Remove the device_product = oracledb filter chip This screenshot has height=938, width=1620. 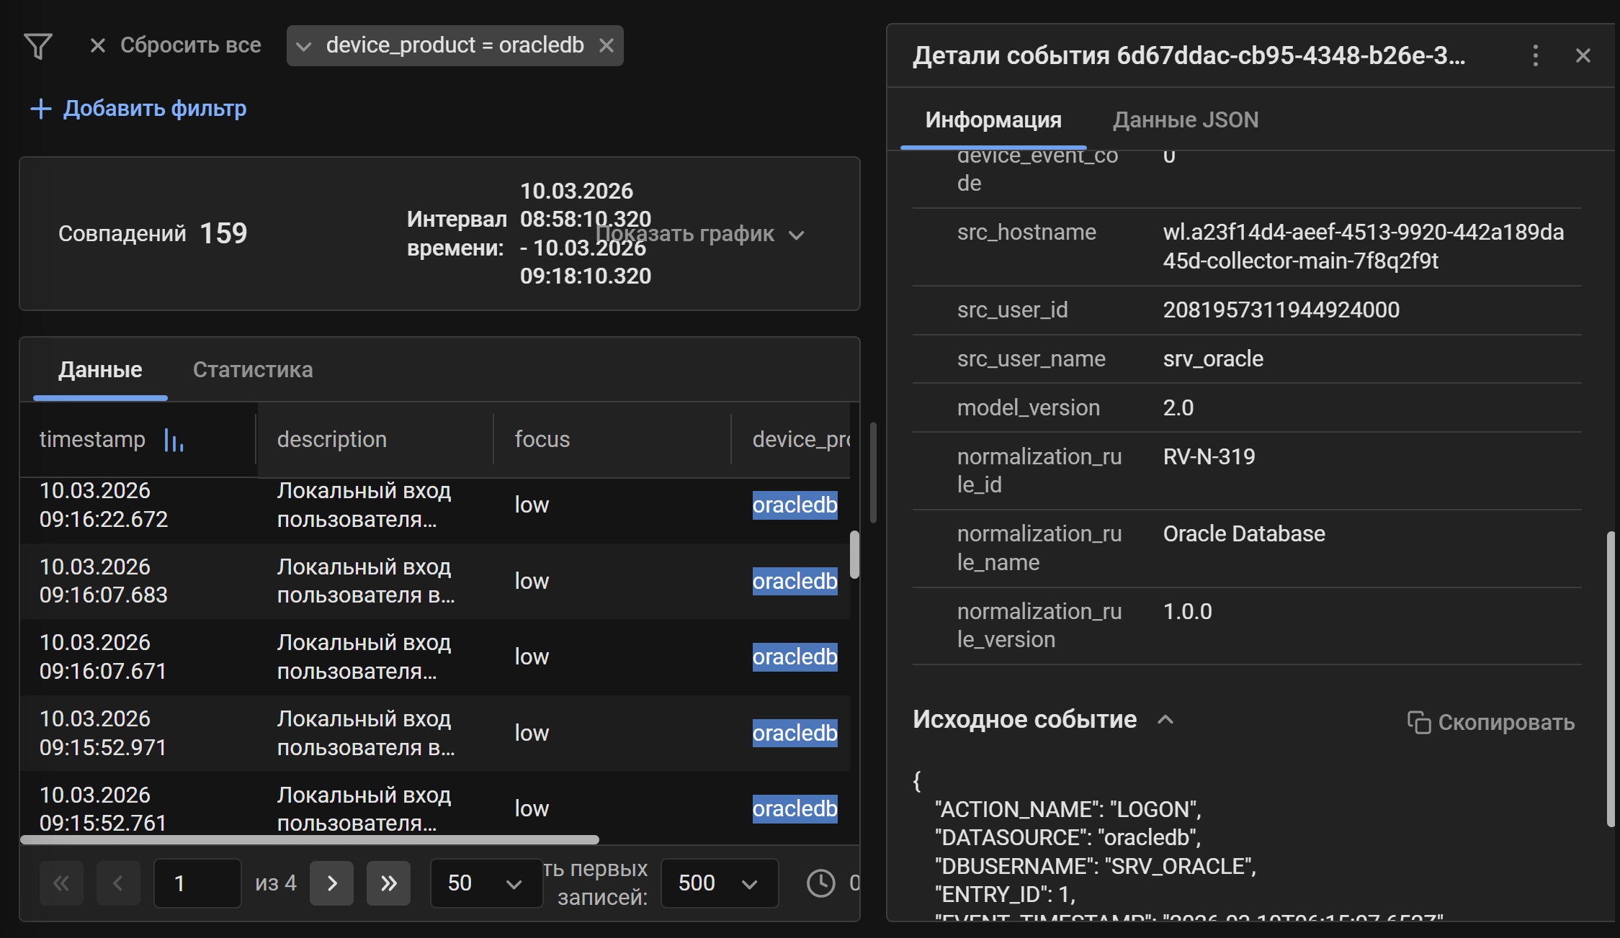(607, 45)
